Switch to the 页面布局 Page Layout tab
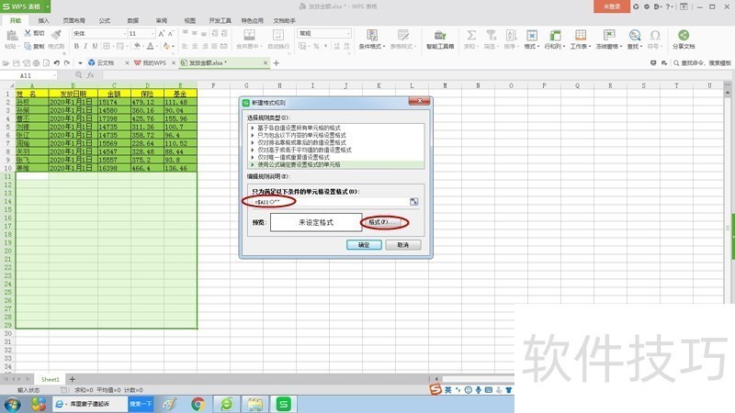 click(74, 20)
